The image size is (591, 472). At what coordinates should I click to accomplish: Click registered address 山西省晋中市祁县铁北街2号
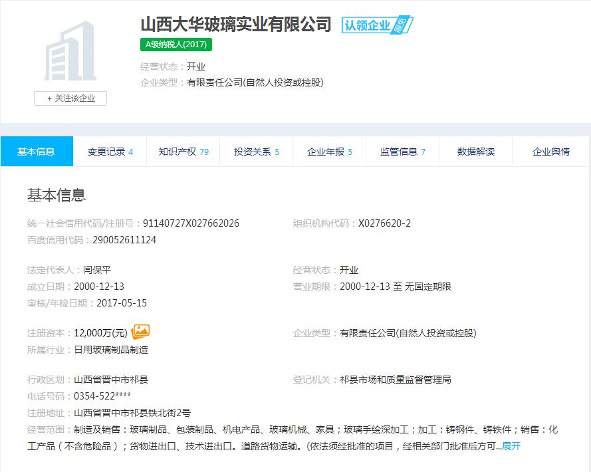pos(132,413)
